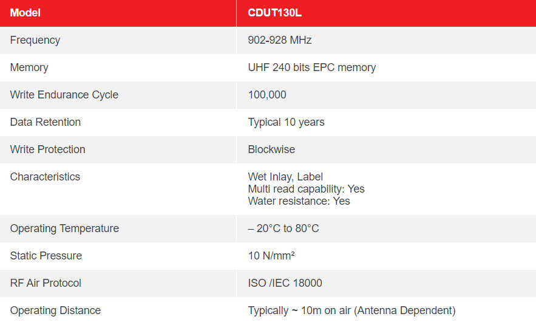Select the Write Protection label

(x=48, y=149)
